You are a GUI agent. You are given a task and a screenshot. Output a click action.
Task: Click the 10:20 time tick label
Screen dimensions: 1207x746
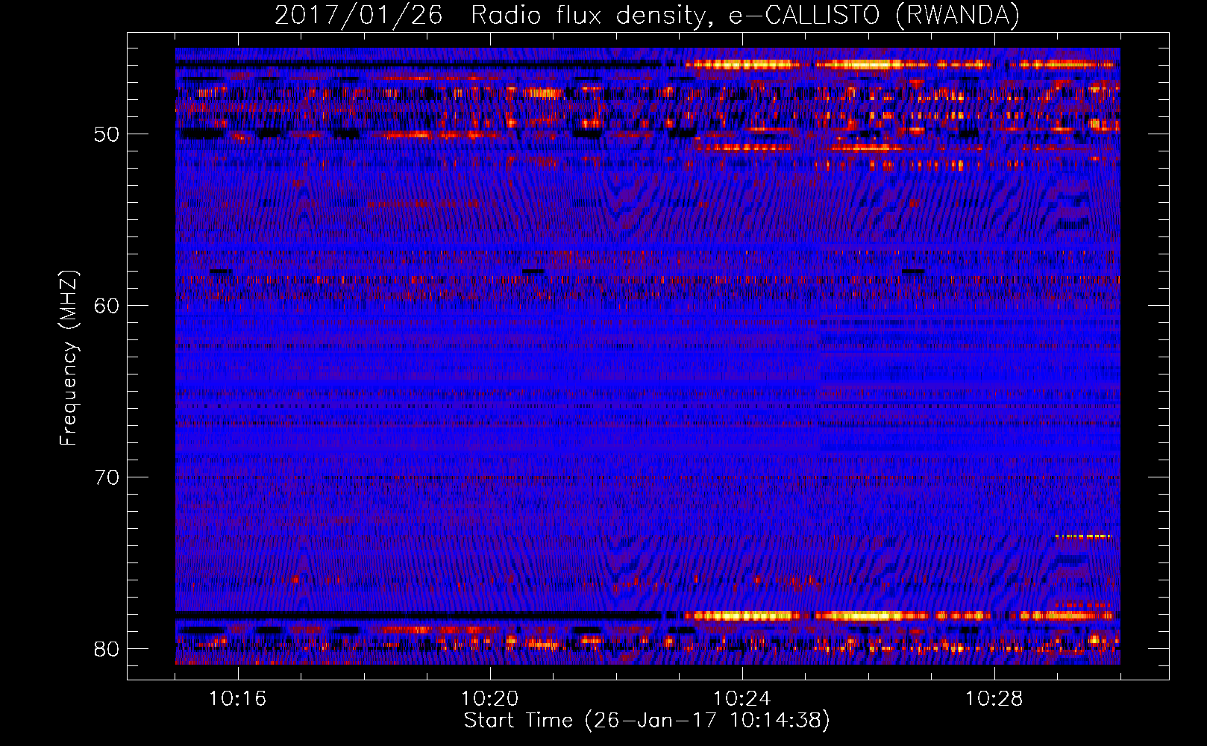pyautogui.click(x=490, y=699)
